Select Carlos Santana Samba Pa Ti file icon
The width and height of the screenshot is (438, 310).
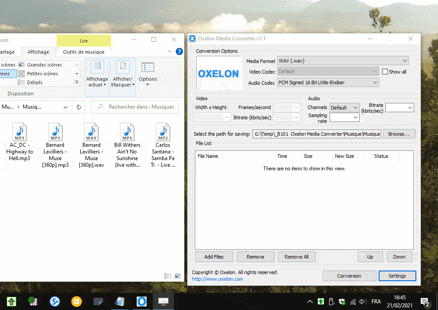tap(163, 132)
